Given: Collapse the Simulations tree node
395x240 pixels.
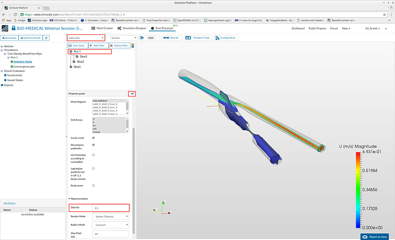Looking at the screenshot, I should [2, 50].
